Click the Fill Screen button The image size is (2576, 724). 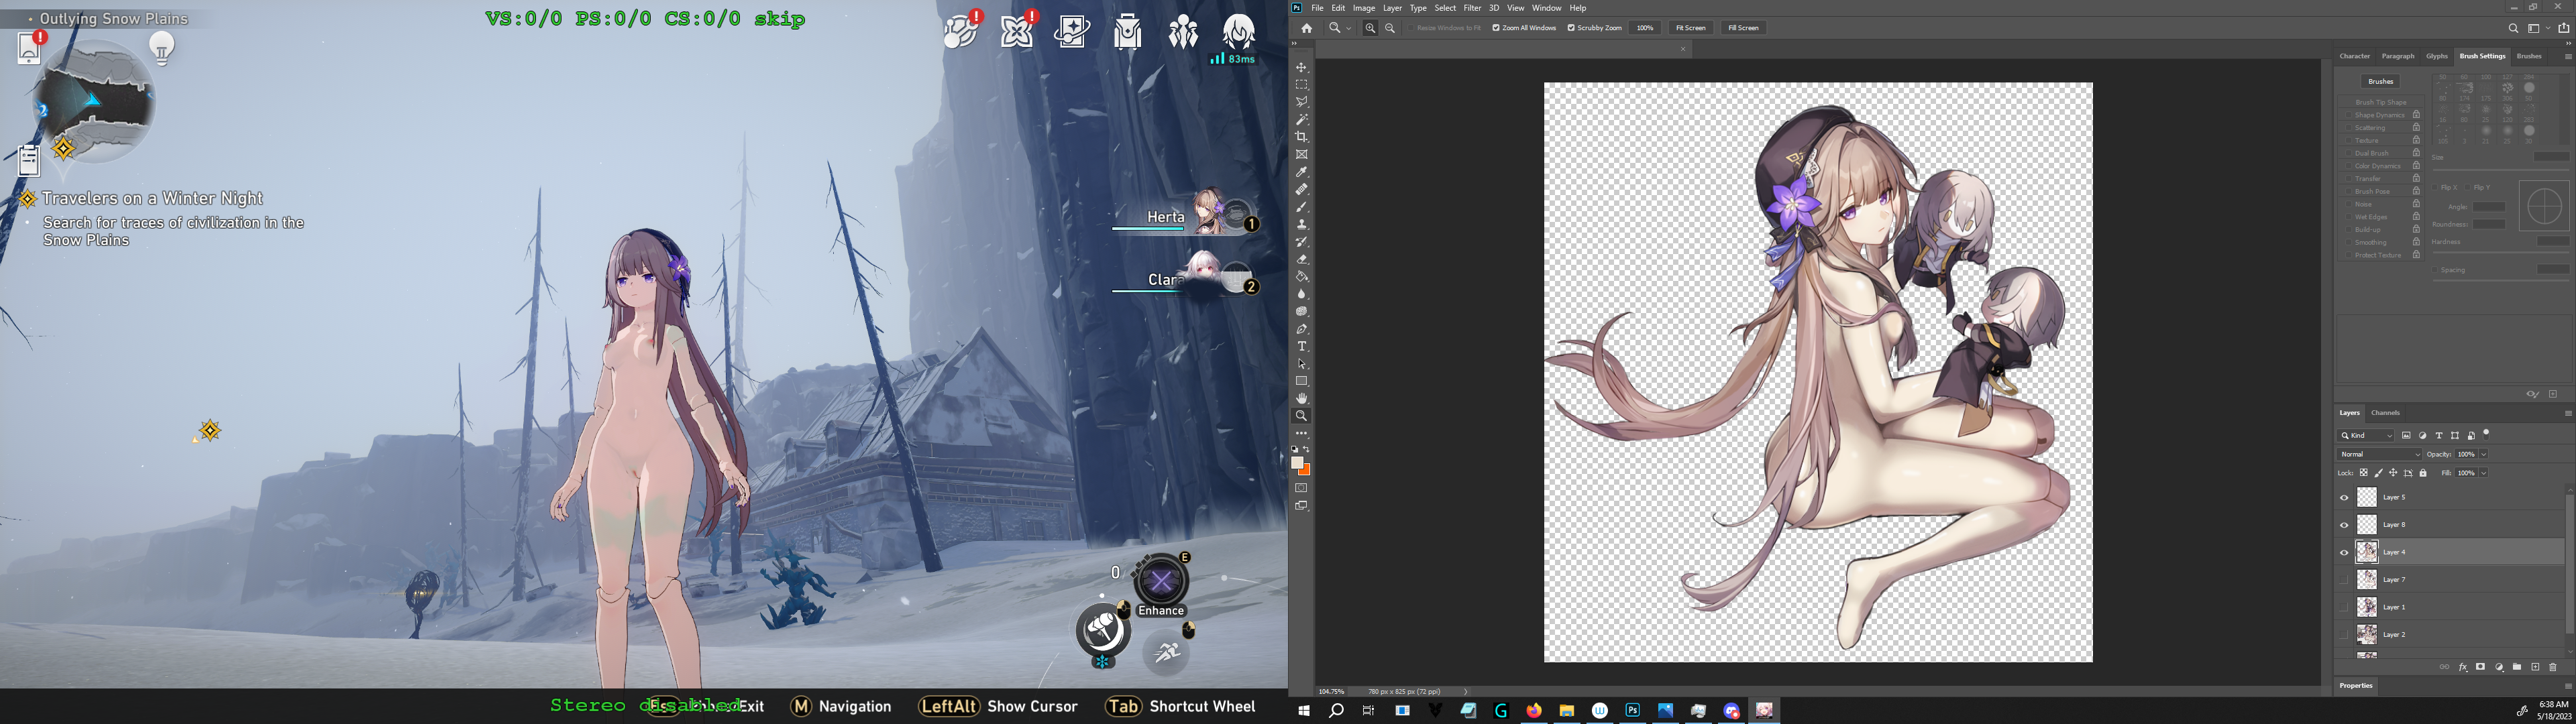[x=1743, y=28]
